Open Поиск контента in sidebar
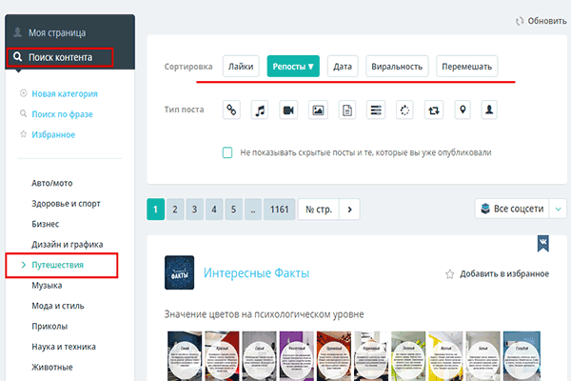 point(60,57)
